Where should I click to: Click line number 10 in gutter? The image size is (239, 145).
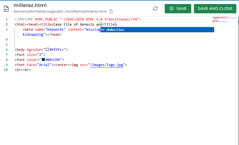(6, 70)
